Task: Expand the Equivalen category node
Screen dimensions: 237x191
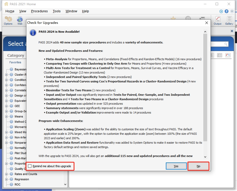Action: coord(6,101)
